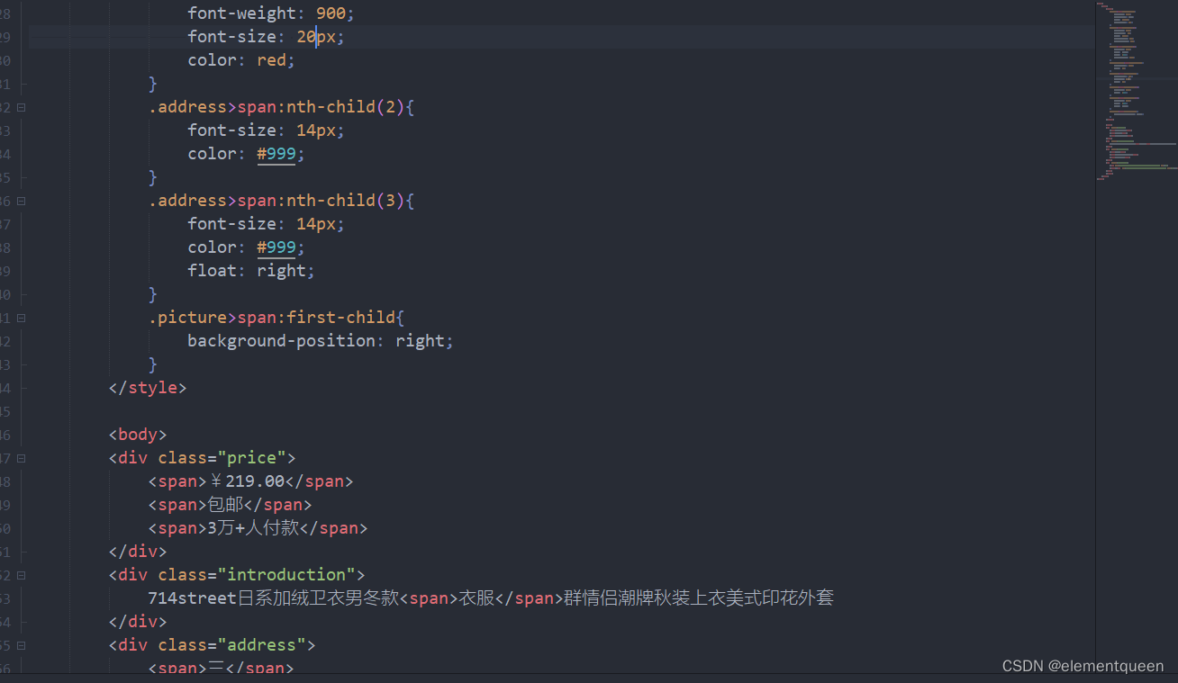Click the background-position property name
1178x683 pixels.
[x=279, y=340]
